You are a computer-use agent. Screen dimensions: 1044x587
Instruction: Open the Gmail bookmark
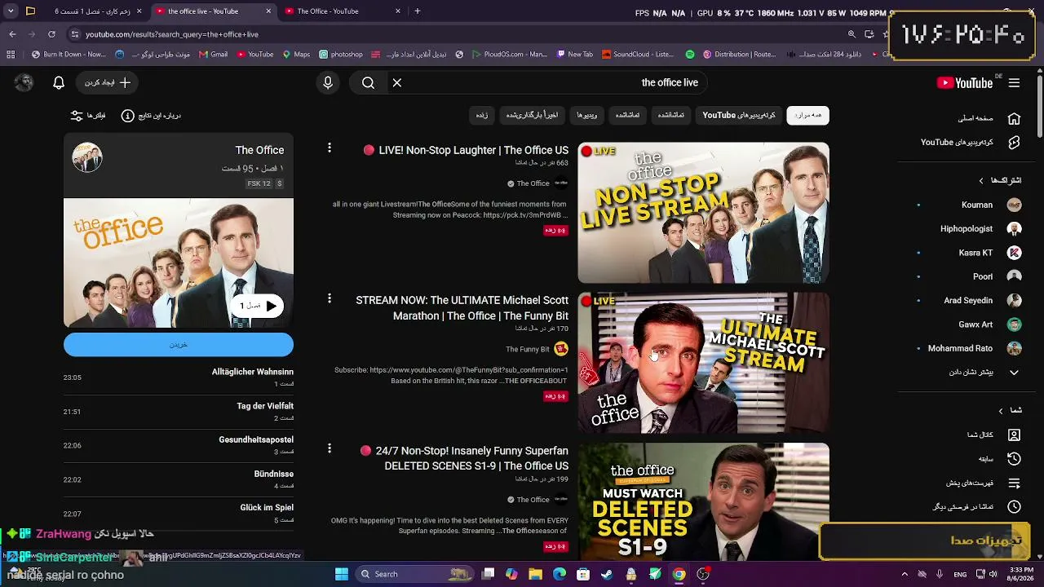[214, 55]
